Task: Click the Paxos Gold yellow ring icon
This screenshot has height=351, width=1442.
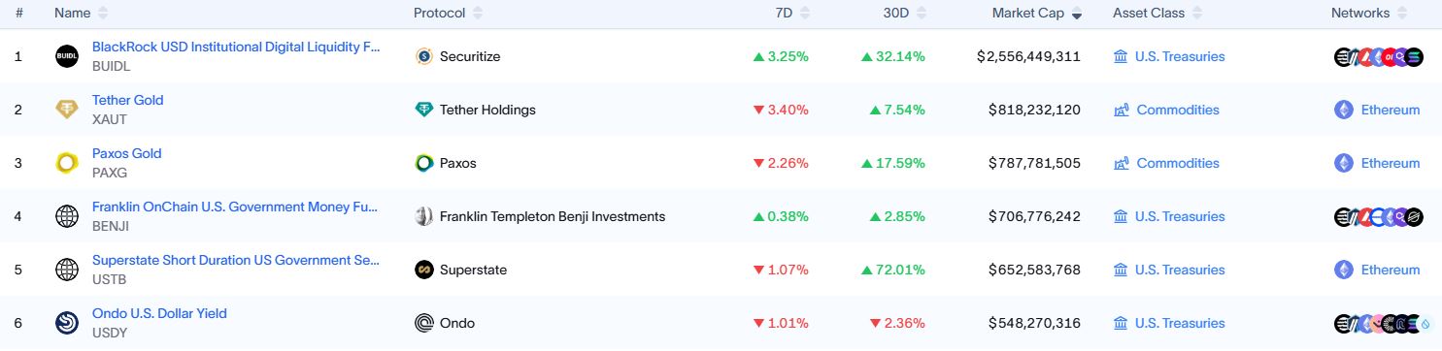Action: 66,163
